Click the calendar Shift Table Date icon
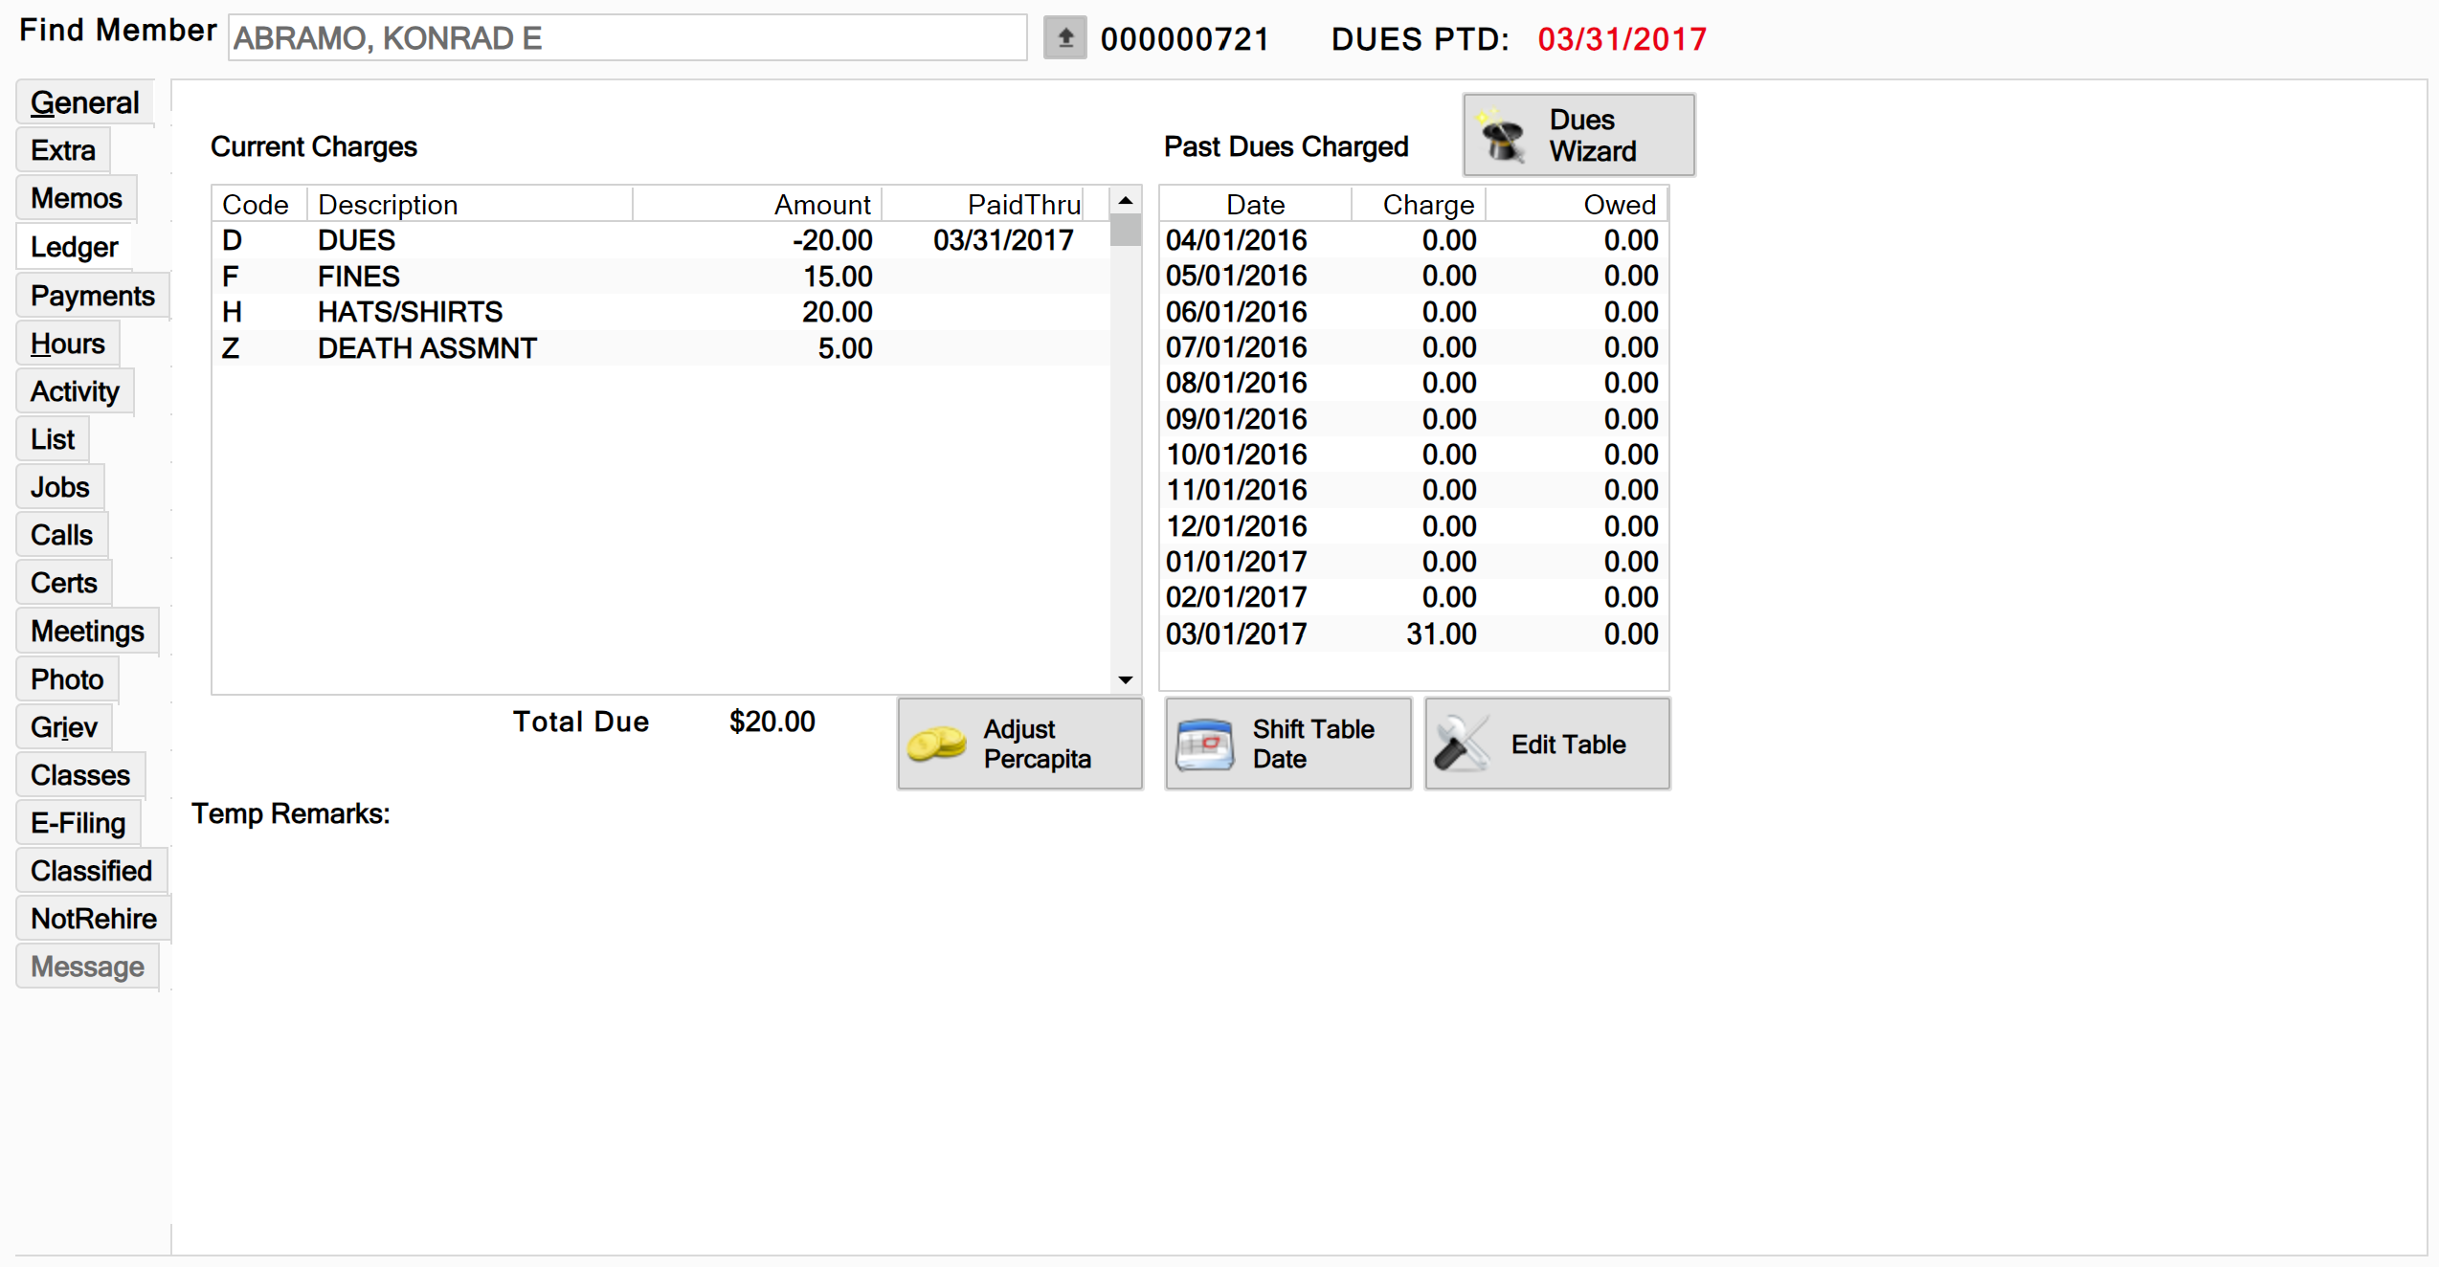The image size is (2439, 1267). click(1204, 745)
